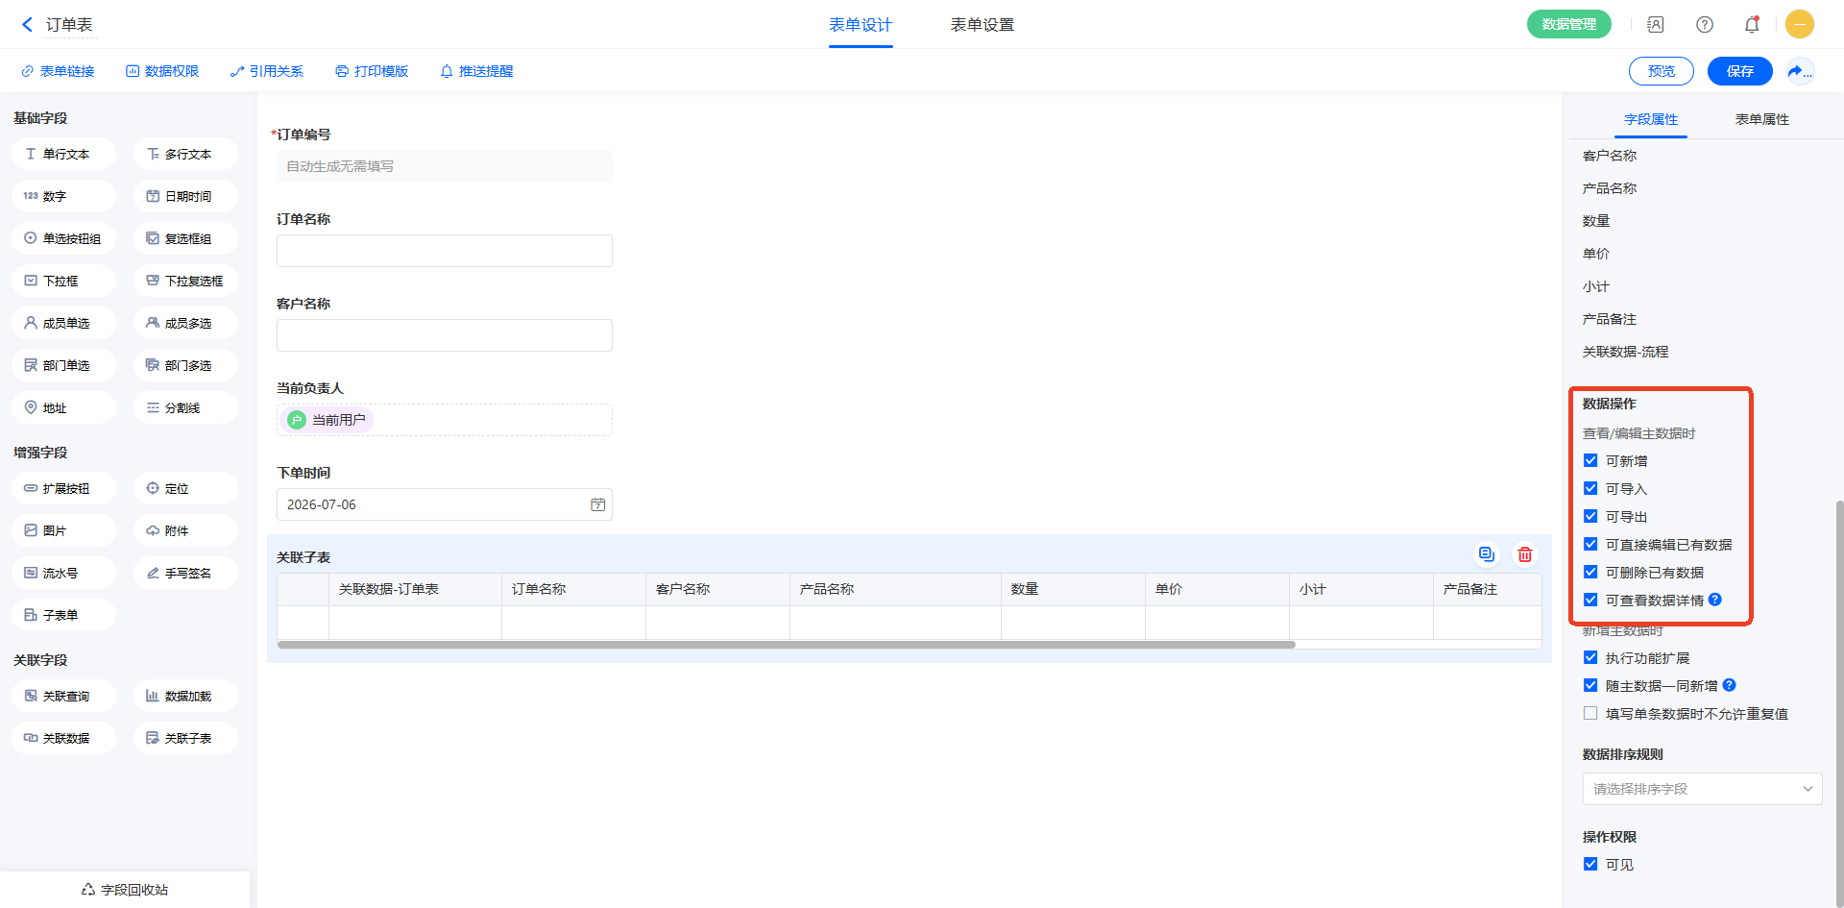Toggle 可见 permission checkbox

tap(1590, 865)
